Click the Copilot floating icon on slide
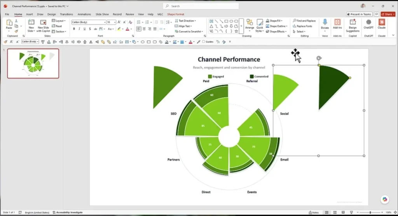This screenshot has height=216, width=398. point(385,200)
